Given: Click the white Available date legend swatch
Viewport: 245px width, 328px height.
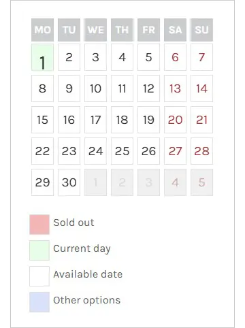Looking at the screenshot, I should pyautogui.click(x=39, y=276).
